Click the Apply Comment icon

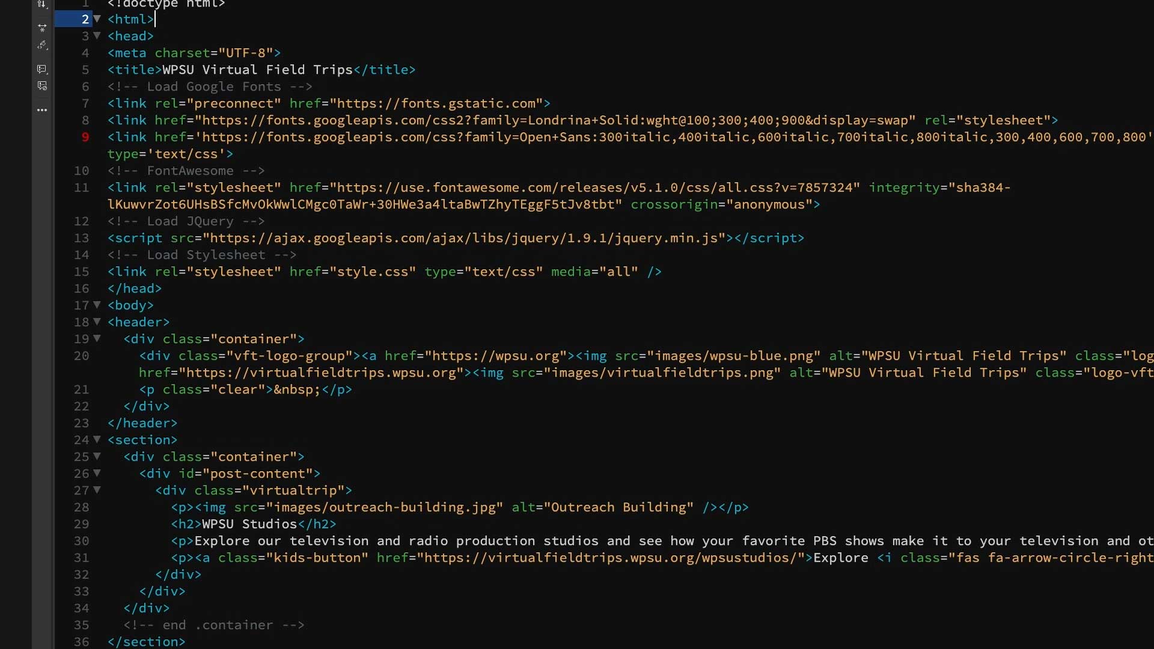(x=42, y=69)
